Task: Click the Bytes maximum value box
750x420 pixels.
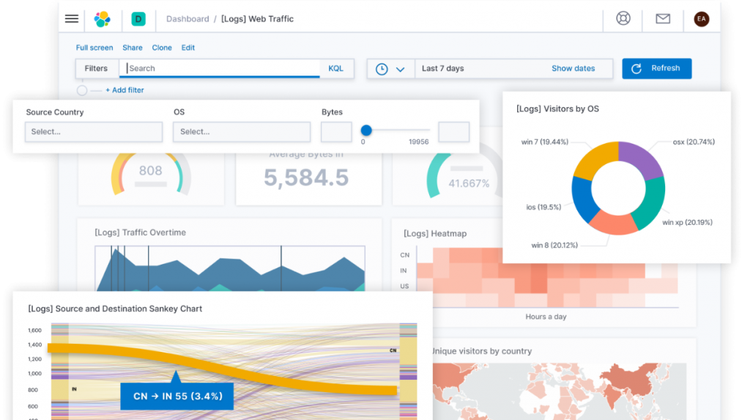Action: (x=454, y=132)
